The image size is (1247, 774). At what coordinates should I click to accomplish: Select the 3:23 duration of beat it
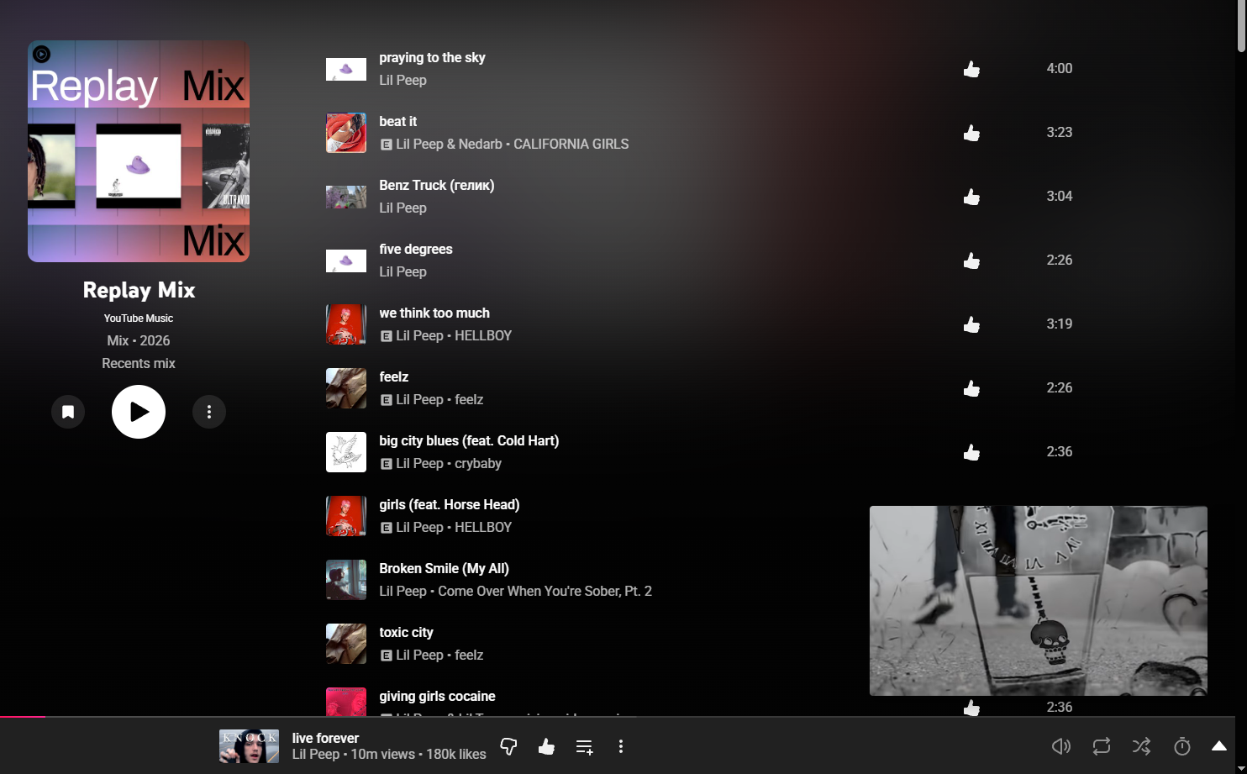point(1060,132)
